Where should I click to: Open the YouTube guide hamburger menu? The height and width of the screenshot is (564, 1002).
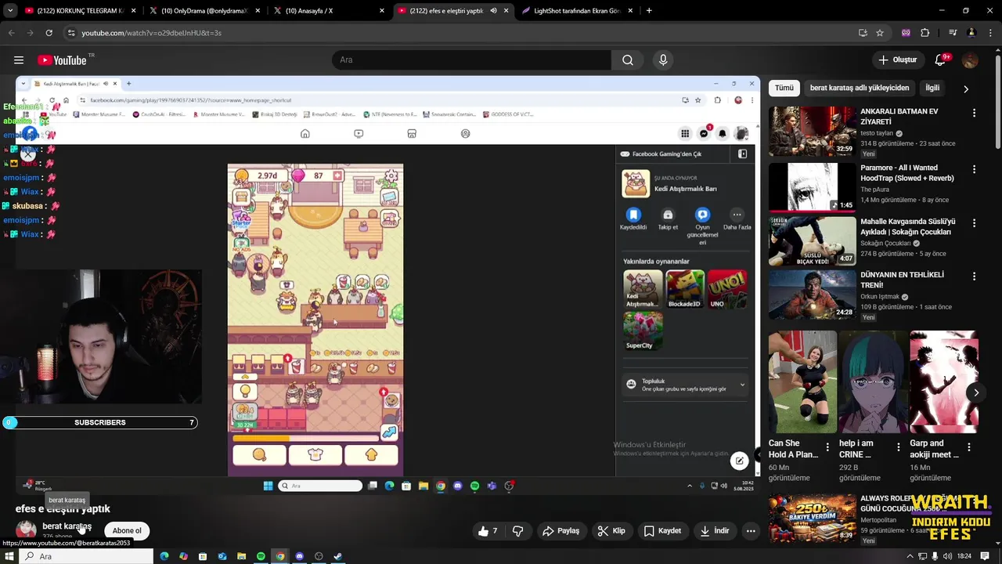coord(18,60)
